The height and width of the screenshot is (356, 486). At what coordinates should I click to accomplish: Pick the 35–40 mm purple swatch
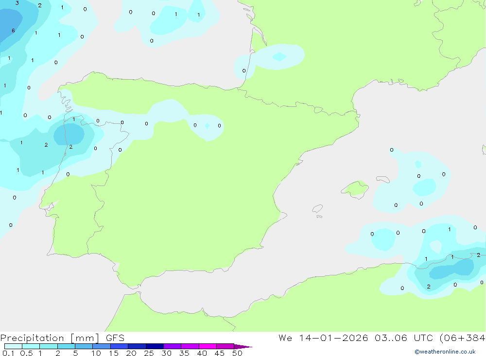pos(190,346)
